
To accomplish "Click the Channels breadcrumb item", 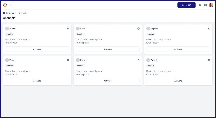I will [x=23, y=13].
